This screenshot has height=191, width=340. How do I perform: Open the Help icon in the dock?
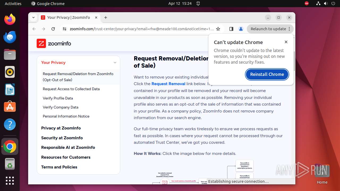tap(10, 124)
